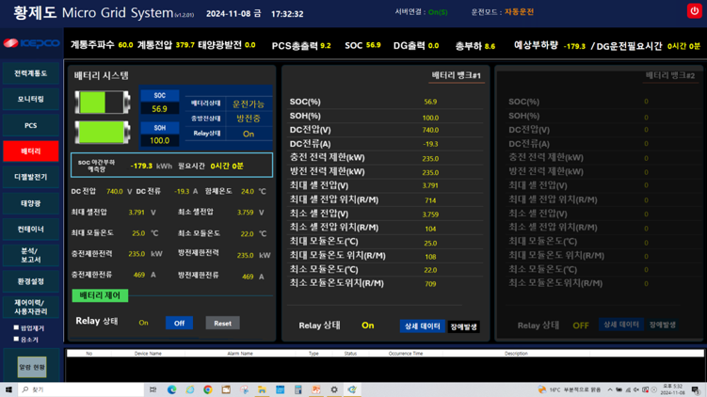Toggle the 음소거 mute checkbox
The width and height of the screenshot is (707, 397).
(16, 340)
